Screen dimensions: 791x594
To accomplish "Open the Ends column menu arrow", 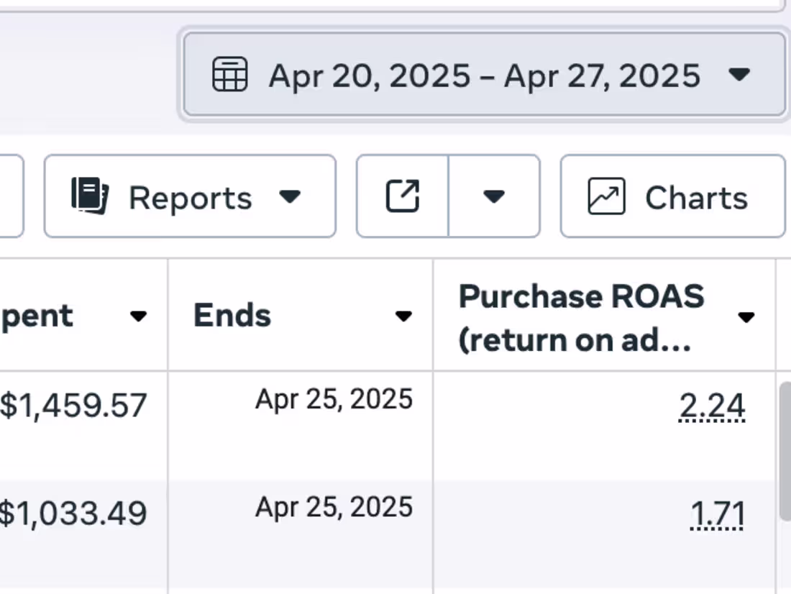I will point(403,316).
